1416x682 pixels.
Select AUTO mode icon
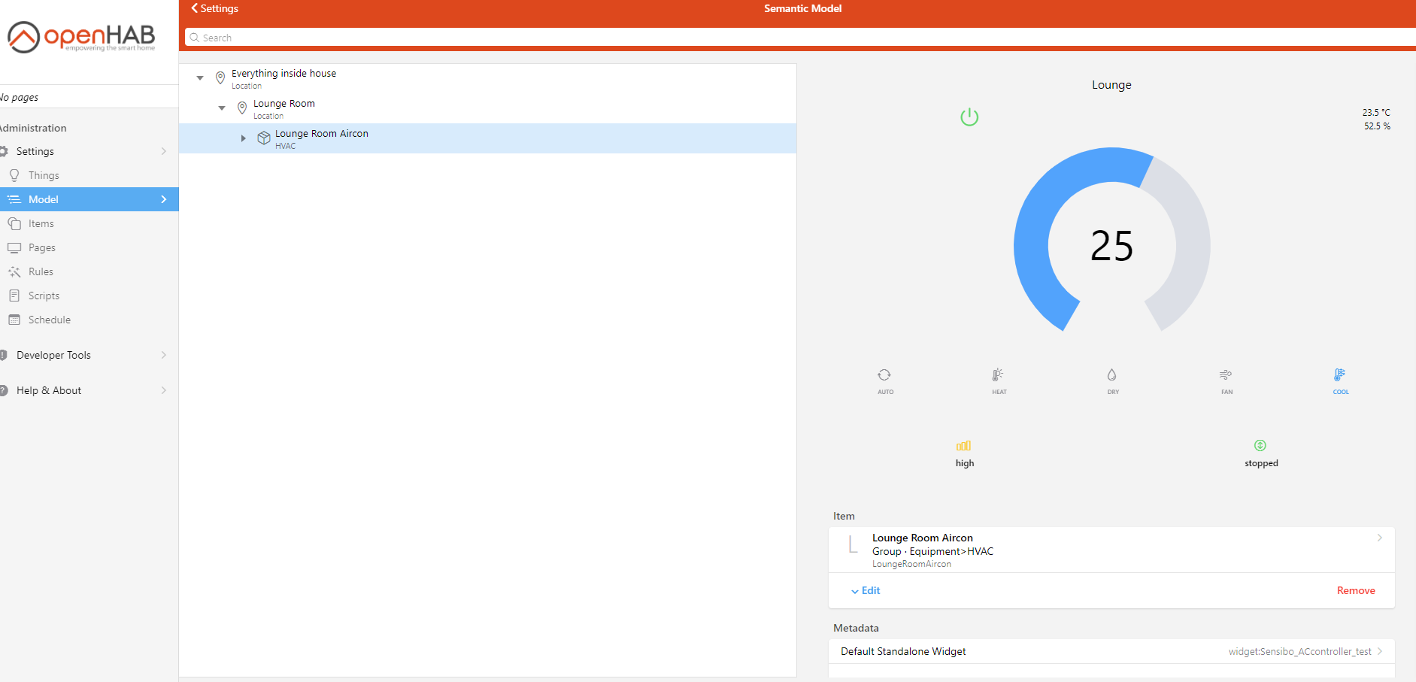pos(884,374)
